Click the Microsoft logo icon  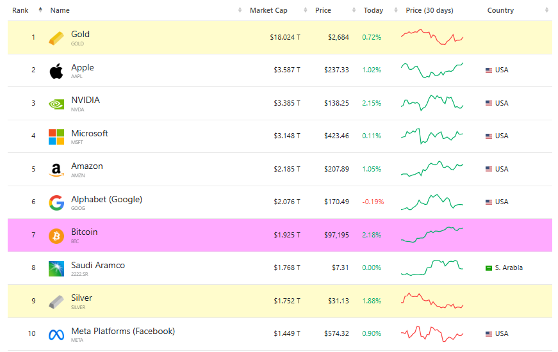point(56,137)
